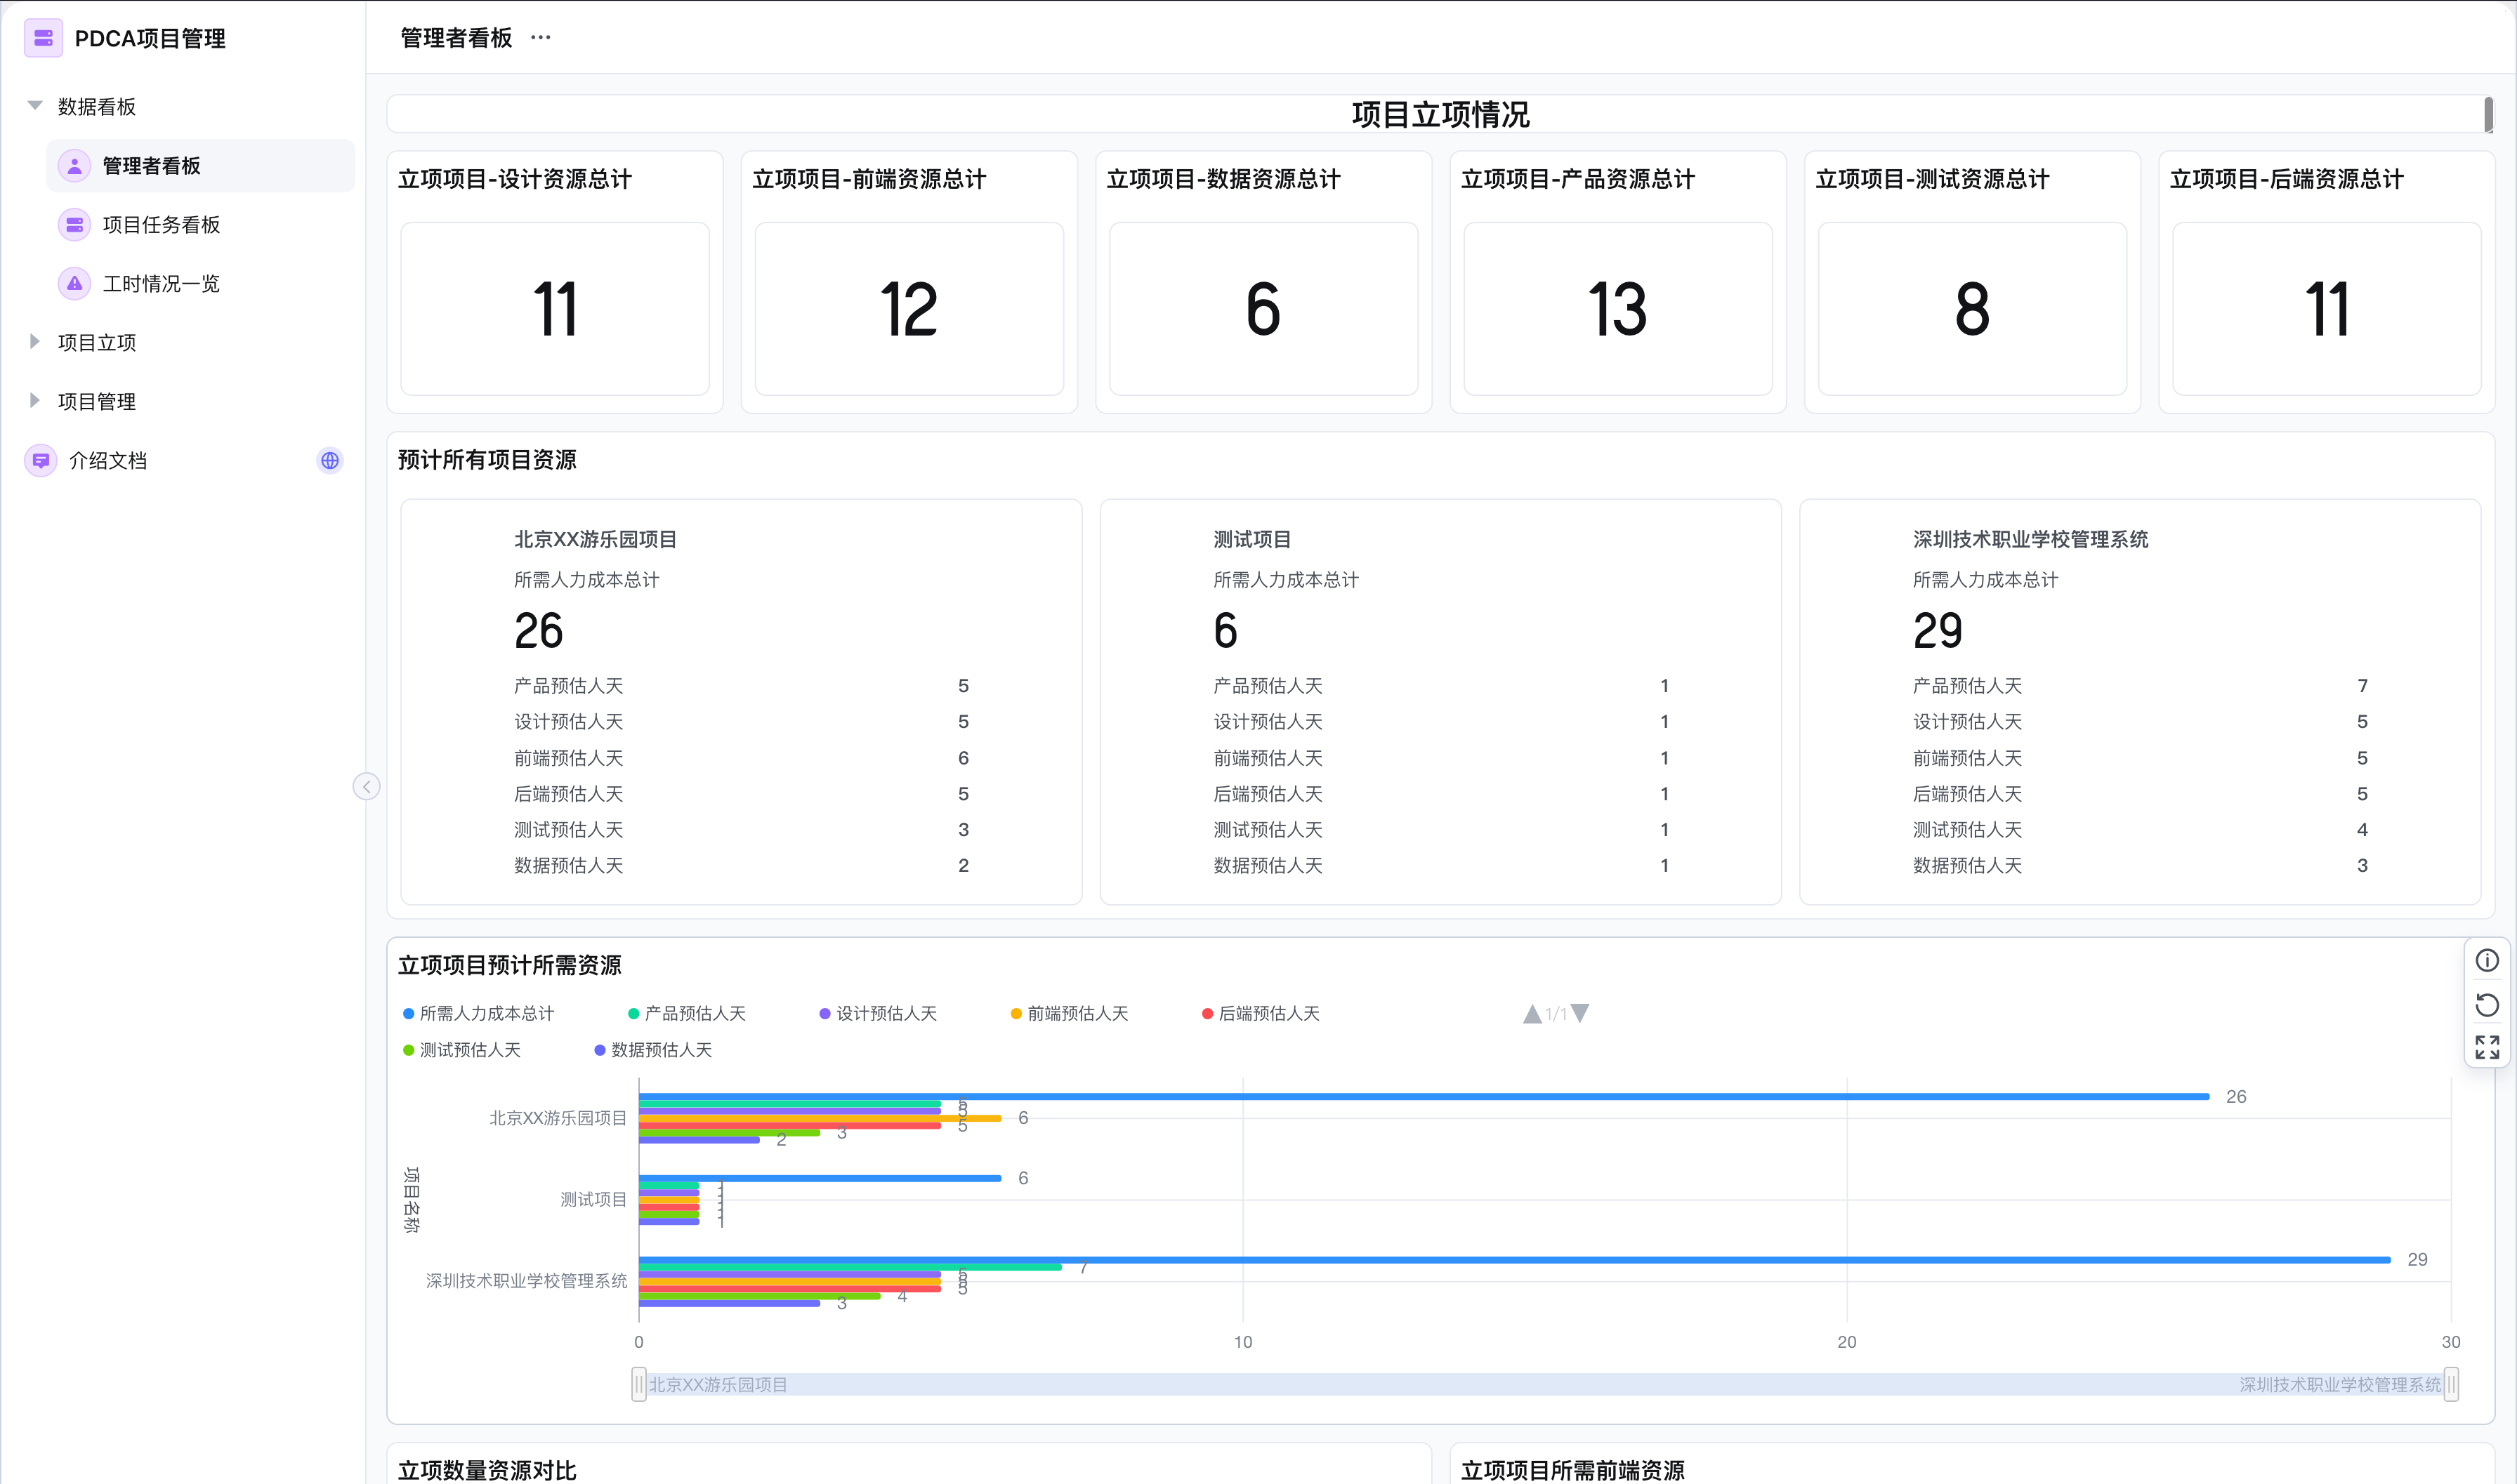Click the 深圳技术职业学校管理系统 card title
Screen dimensions: 2517x1484
(x=2031, y=540)
